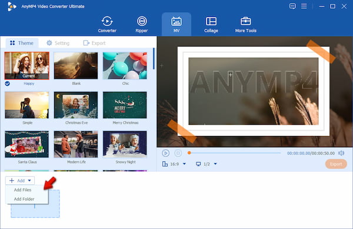Play the MV preview
Viewport: 353px width, 229px height.
click(x=165, y=153)
